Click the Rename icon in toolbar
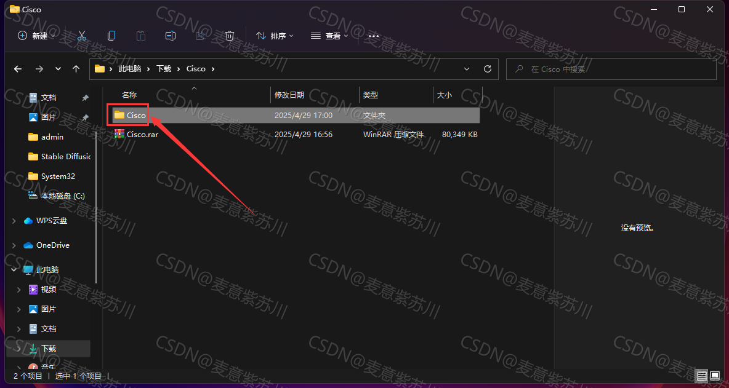The width and height of the screenshot is (729, 388). pos(171,36)
